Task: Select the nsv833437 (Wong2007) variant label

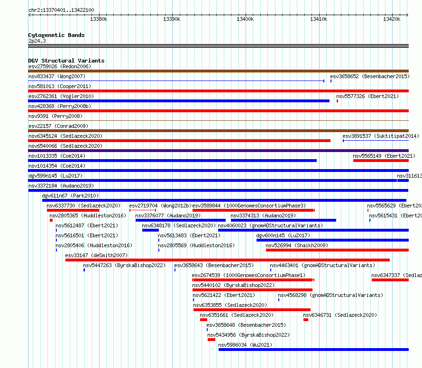Action: 57,76
